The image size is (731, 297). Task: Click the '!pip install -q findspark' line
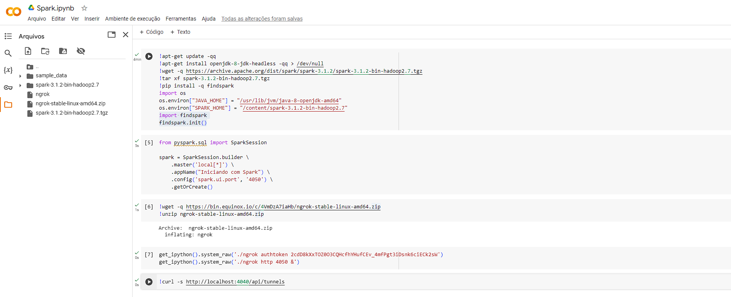pos(196,86)
